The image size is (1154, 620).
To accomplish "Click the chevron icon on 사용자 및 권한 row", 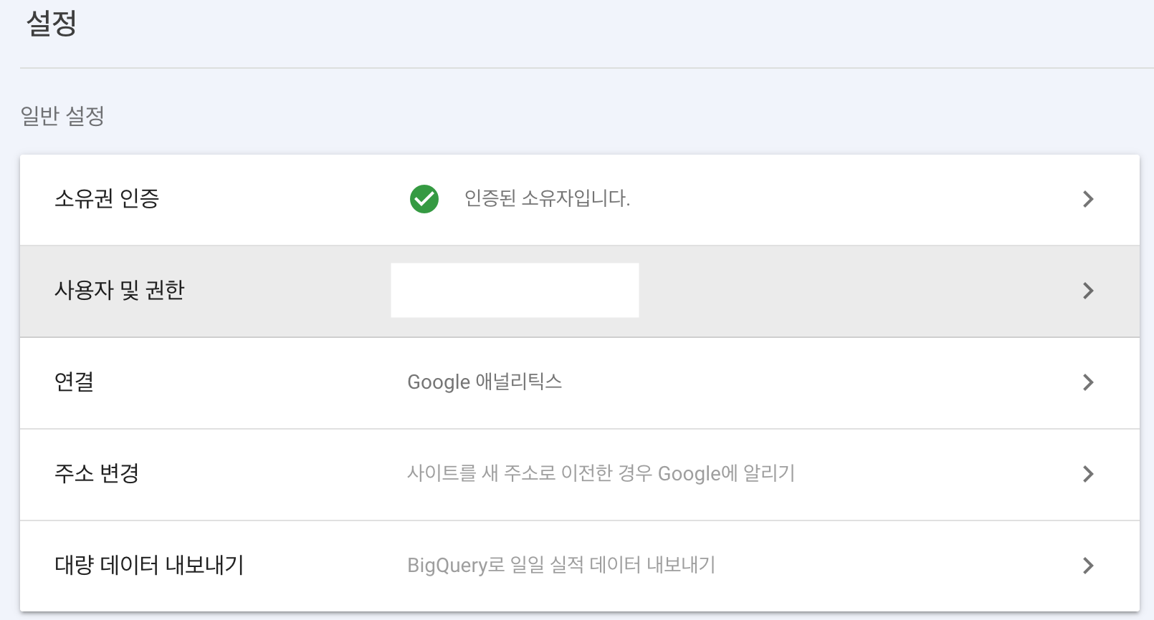I will pos(1088,291).
